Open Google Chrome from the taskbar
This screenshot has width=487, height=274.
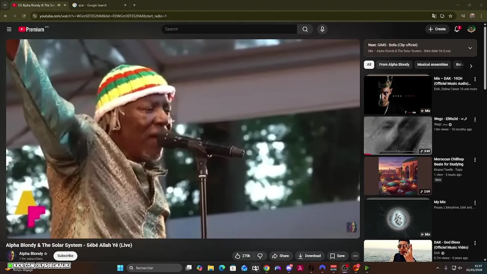(x=266, y=268)
